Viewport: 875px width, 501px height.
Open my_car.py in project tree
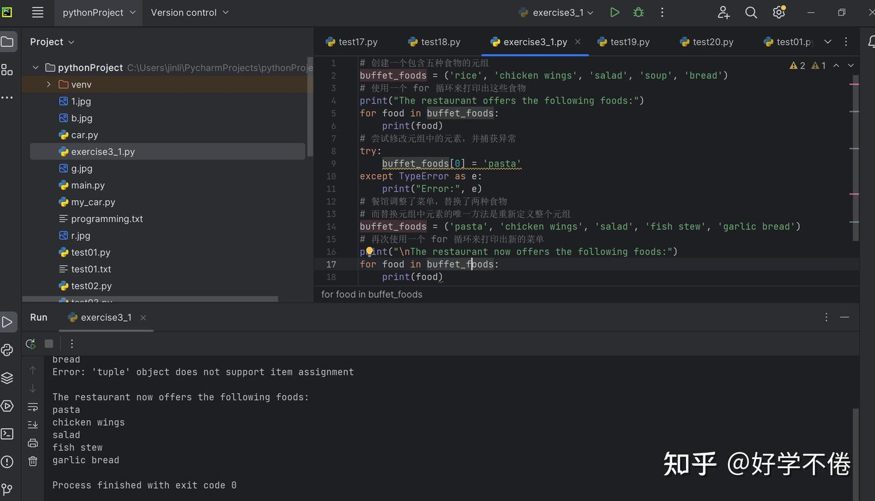(x=93, y=202)
